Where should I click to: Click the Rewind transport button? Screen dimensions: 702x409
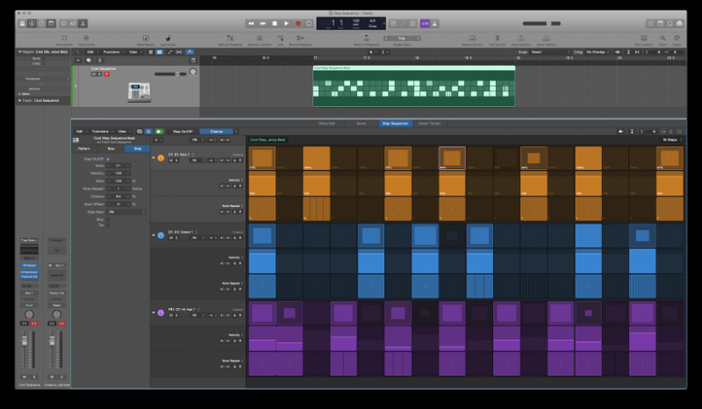click(251, 24)
